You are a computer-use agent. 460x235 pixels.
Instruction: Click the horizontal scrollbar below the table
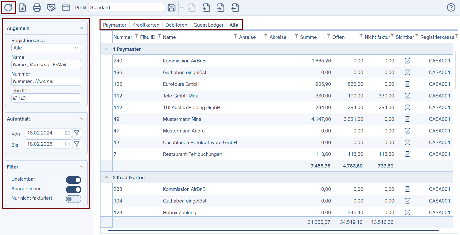[273, 230]
